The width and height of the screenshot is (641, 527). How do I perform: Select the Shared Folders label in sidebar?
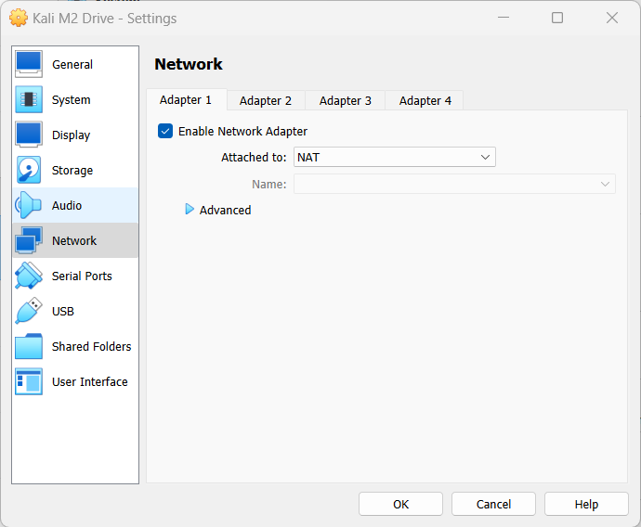[92, 347]
